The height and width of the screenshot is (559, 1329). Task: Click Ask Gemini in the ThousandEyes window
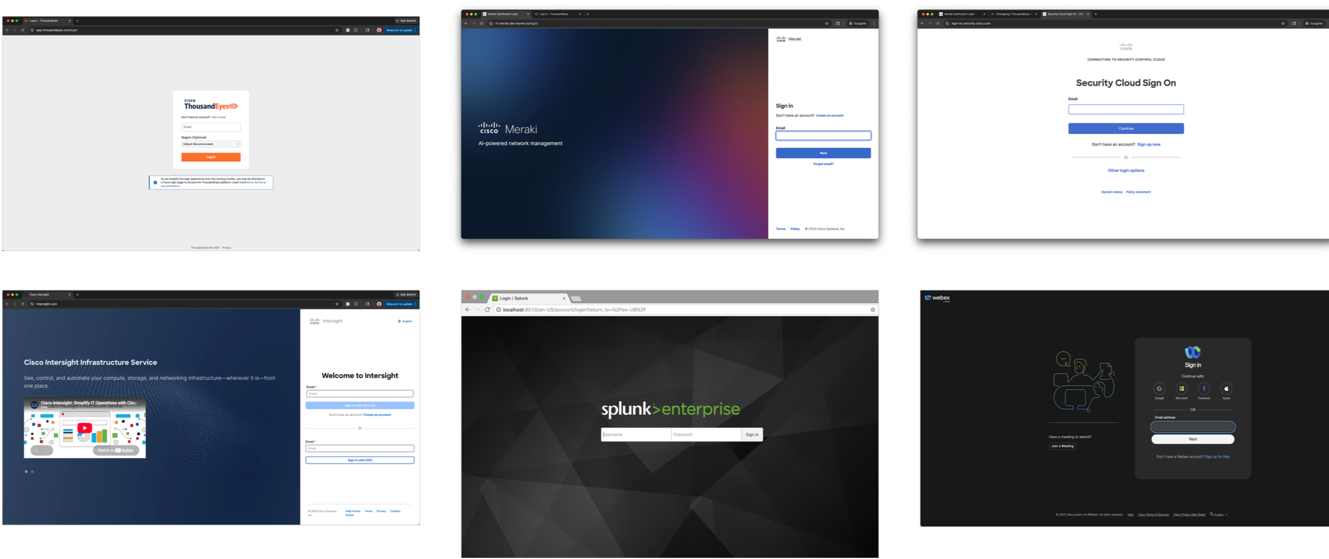pyautogui.click(x=406, y=20)
